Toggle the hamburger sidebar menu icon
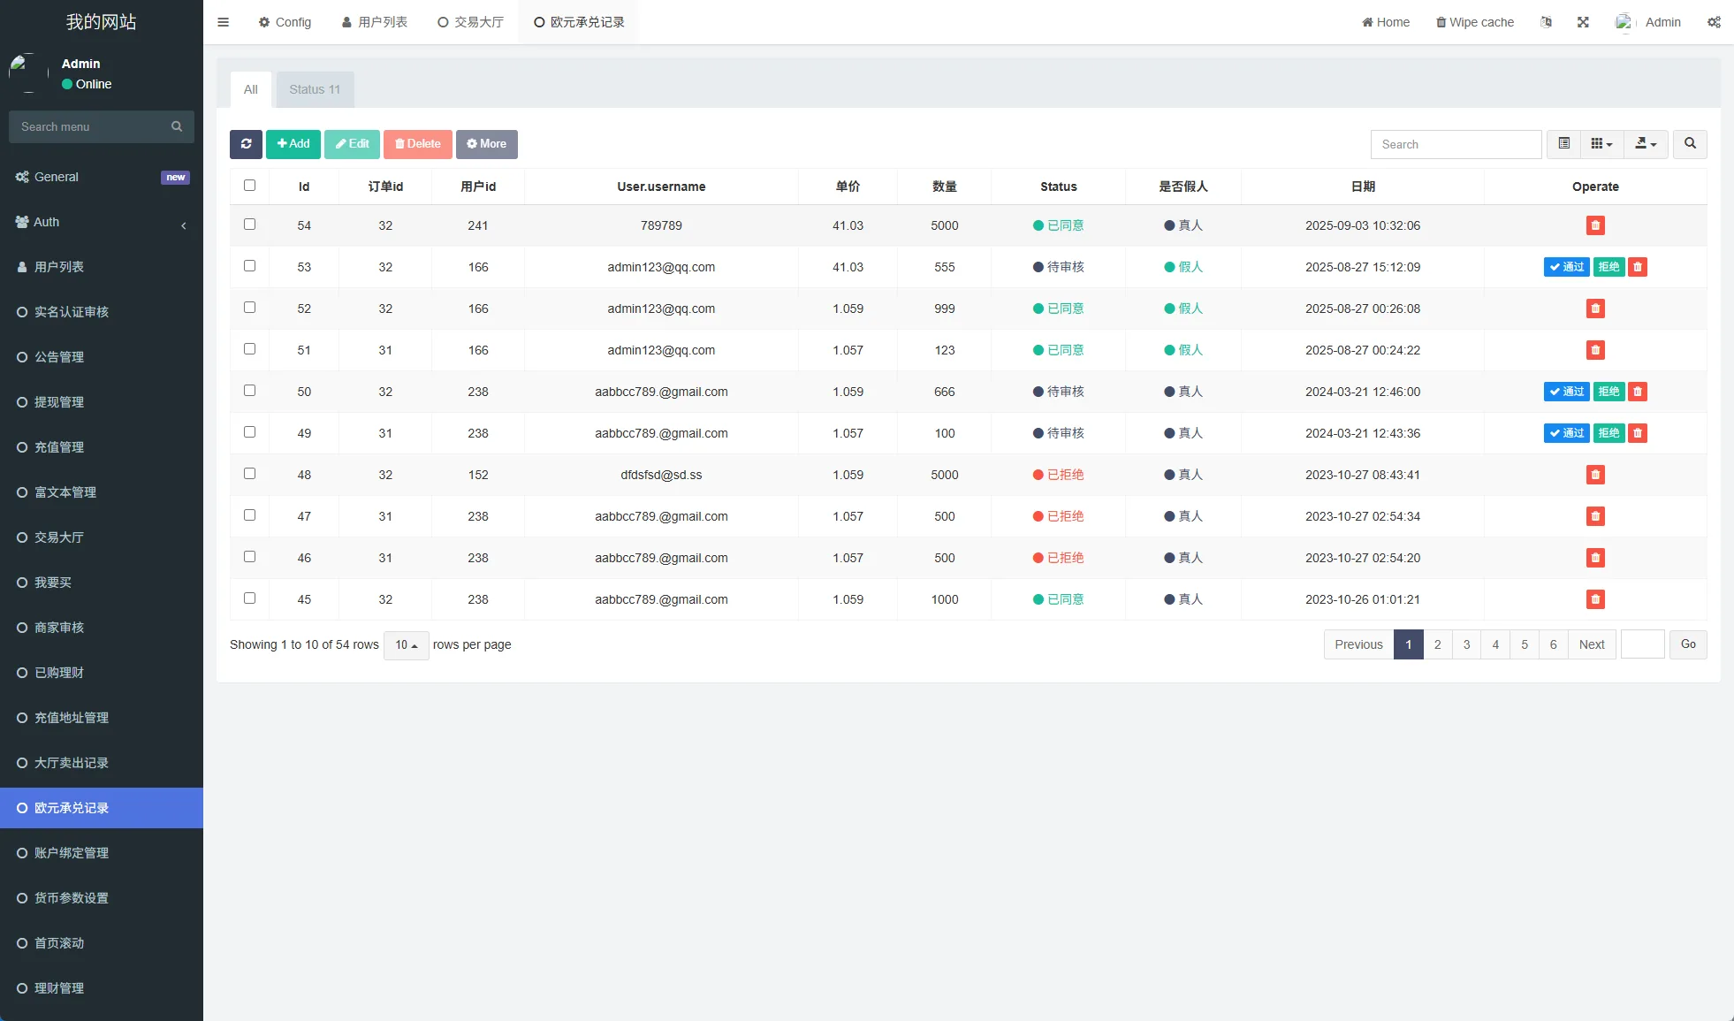The height and width of the screenshot is (1021, 1734). coord(224,22)
